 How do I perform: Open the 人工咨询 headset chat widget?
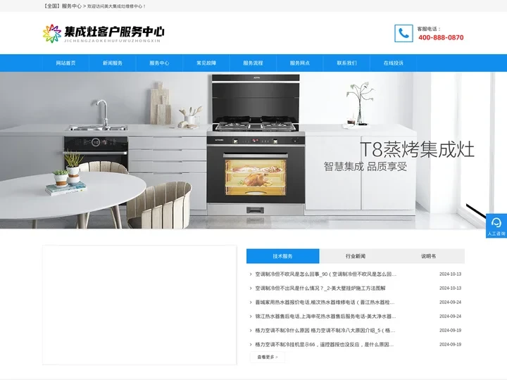click(x=496, y=226)
